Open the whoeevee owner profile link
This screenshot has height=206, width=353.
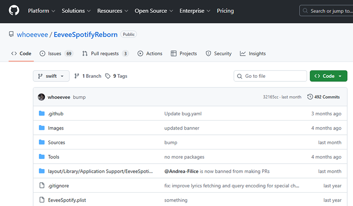click(32, 34)
